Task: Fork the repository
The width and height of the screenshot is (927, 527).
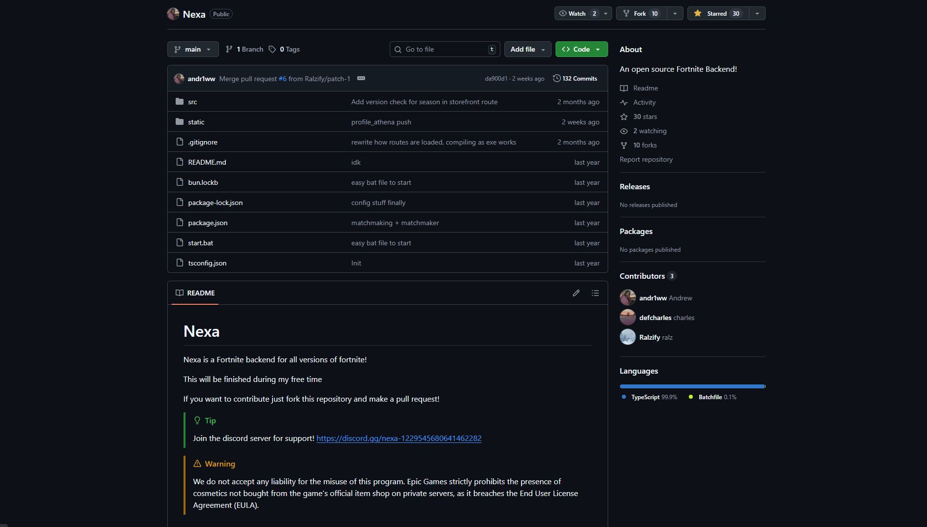Action: [x=642, y=14]
